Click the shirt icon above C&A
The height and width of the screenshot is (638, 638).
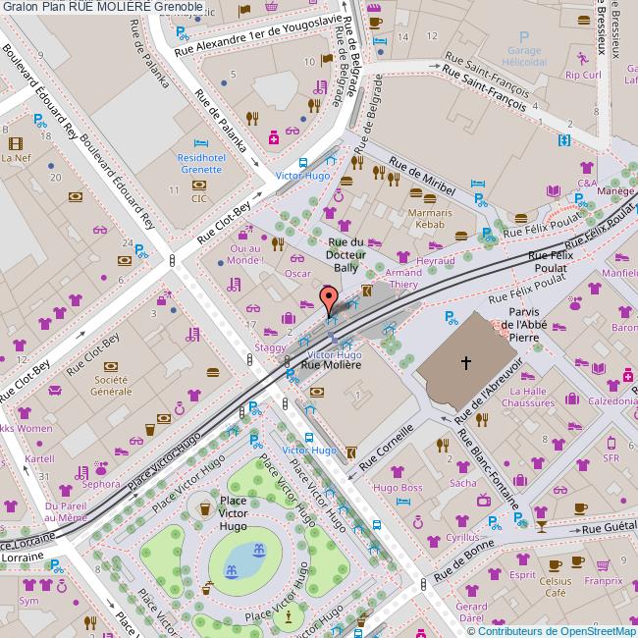tap(586, 167)
